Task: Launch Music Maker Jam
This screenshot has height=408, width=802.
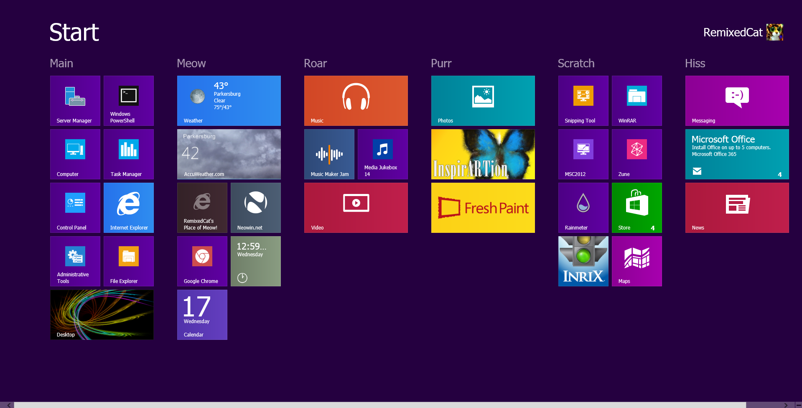Action: click(x=329, y=154)
